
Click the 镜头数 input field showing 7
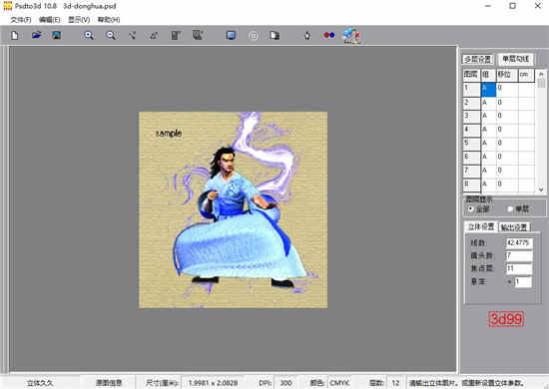(x=519, y=255)
